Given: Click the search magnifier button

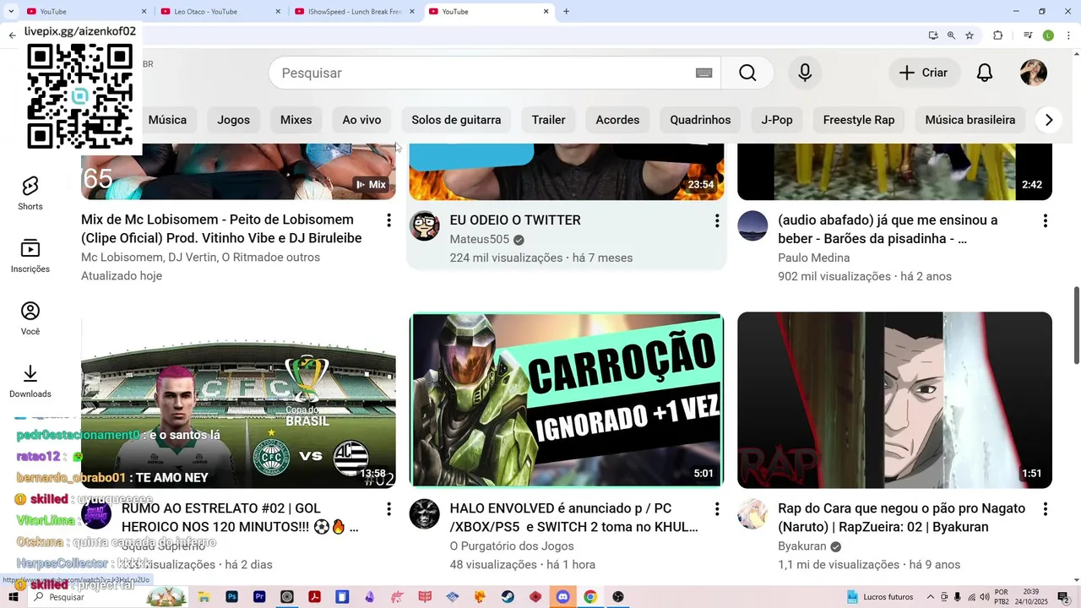Looking at the screenshot, I should (x=747, y=73).
